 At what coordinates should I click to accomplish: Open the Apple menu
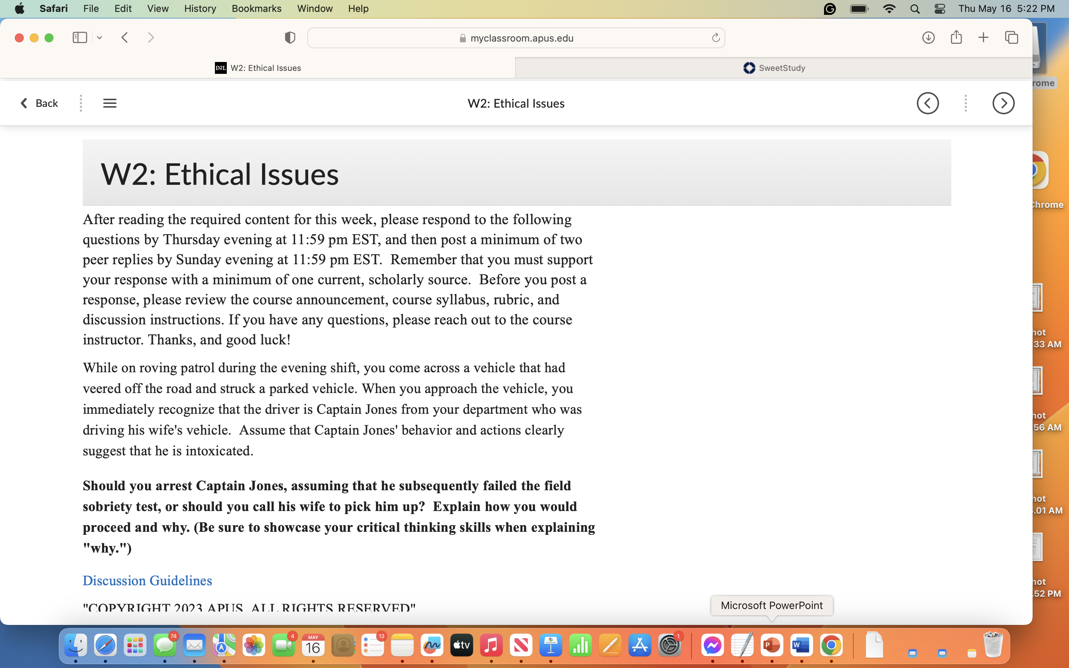(x=19, y=9)
